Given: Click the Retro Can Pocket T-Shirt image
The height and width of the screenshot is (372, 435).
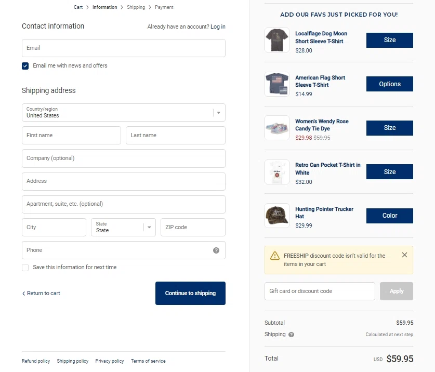Looking at the screenshot, I should pos(277,172).
